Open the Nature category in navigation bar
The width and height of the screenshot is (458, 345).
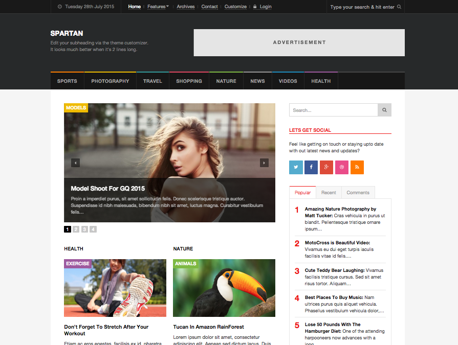point(226,81)
